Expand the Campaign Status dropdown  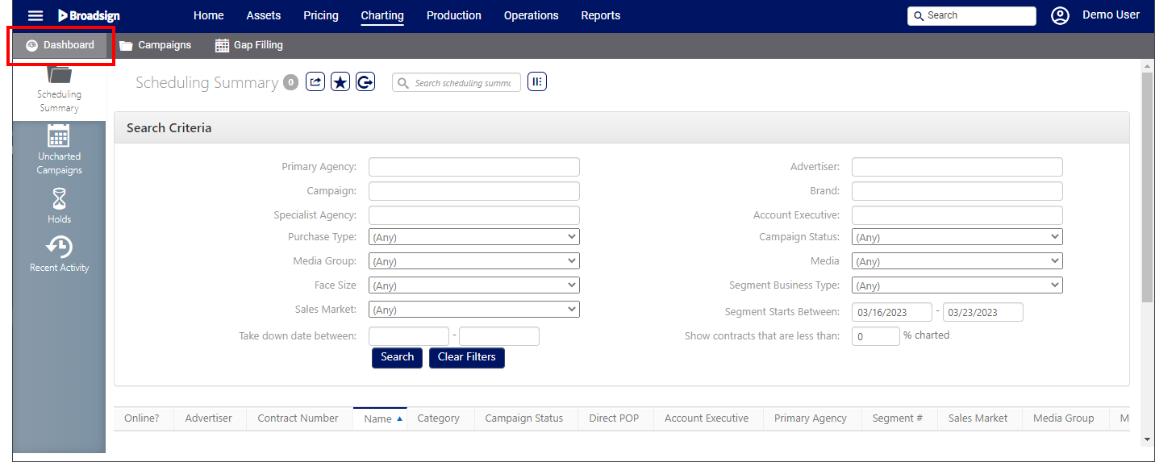pos(957,237)
